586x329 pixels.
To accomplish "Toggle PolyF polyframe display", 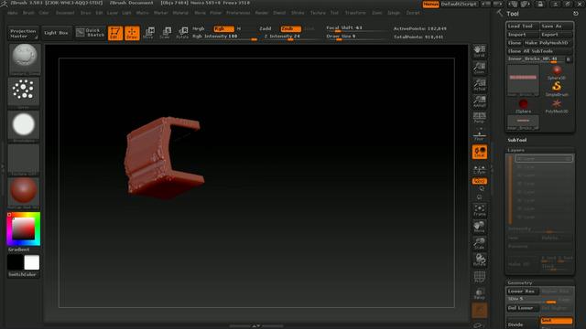I will 480,277.
